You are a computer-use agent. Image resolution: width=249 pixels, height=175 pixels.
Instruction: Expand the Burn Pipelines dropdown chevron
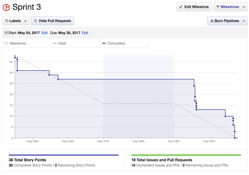coord(244,21)
